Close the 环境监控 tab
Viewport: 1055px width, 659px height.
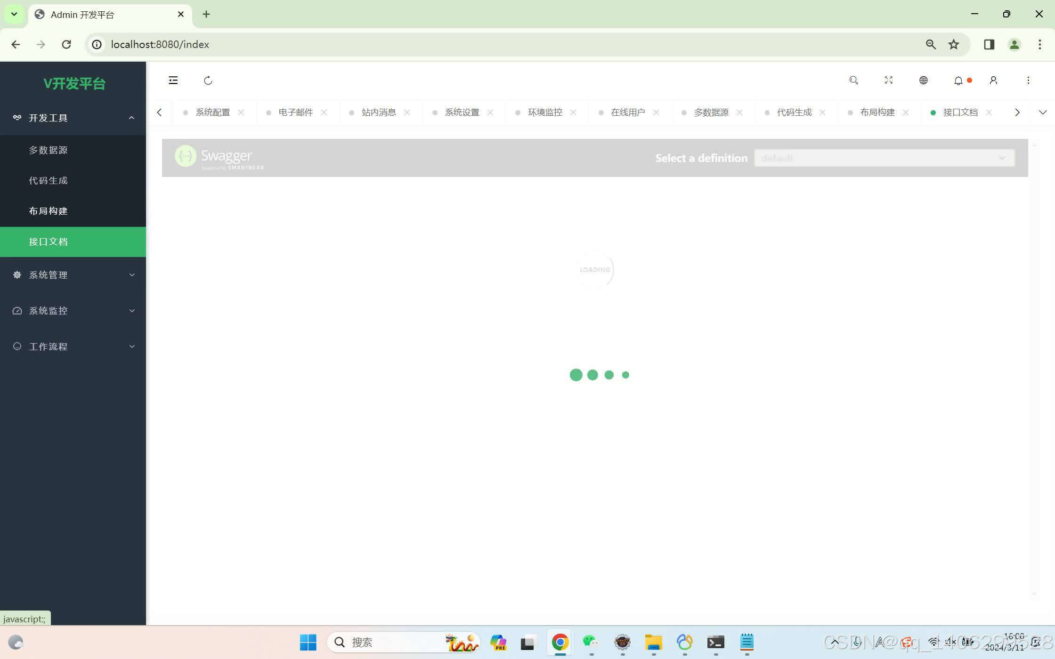pyautogui.click(x=574, y=113)
